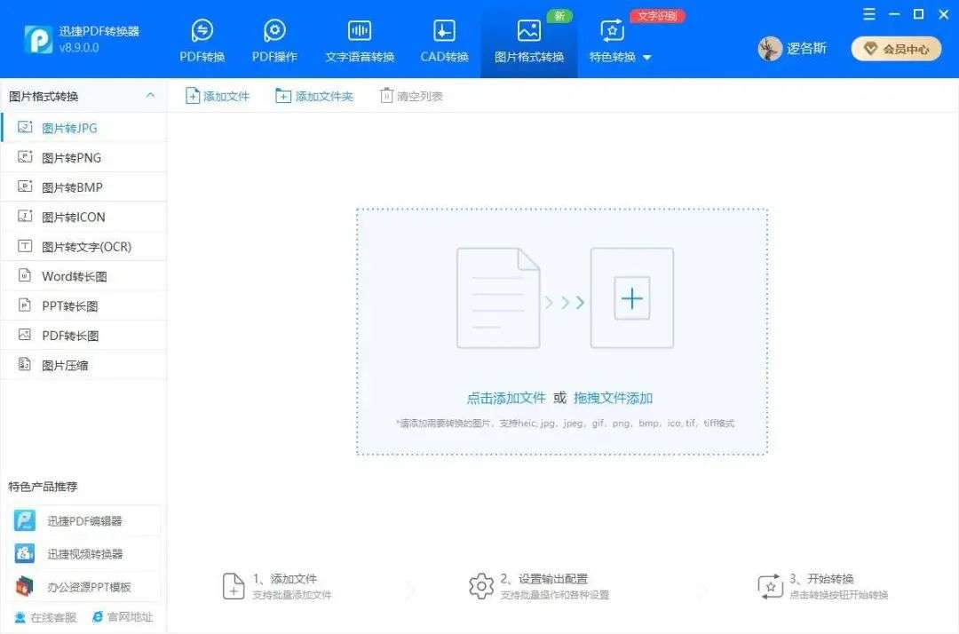959x634 pixels.
Task: Open the PDF转换 tab
Action: coord(202,40)
